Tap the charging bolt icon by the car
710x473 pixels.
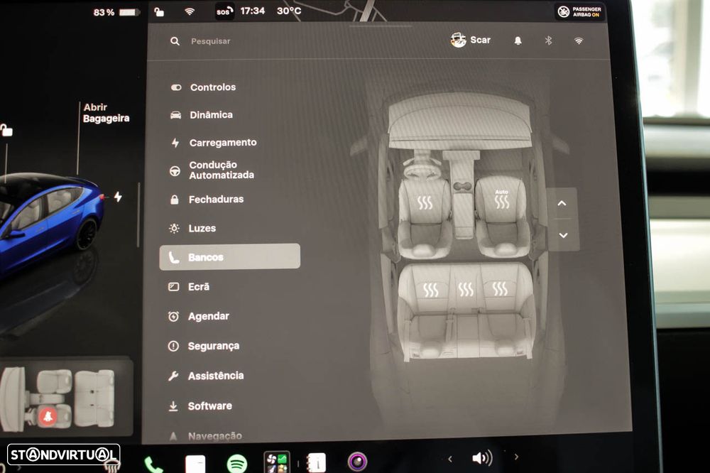[118, 197]
